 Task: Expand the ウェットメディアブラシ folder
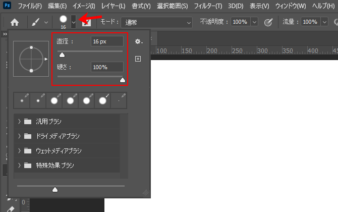(19, 150)
